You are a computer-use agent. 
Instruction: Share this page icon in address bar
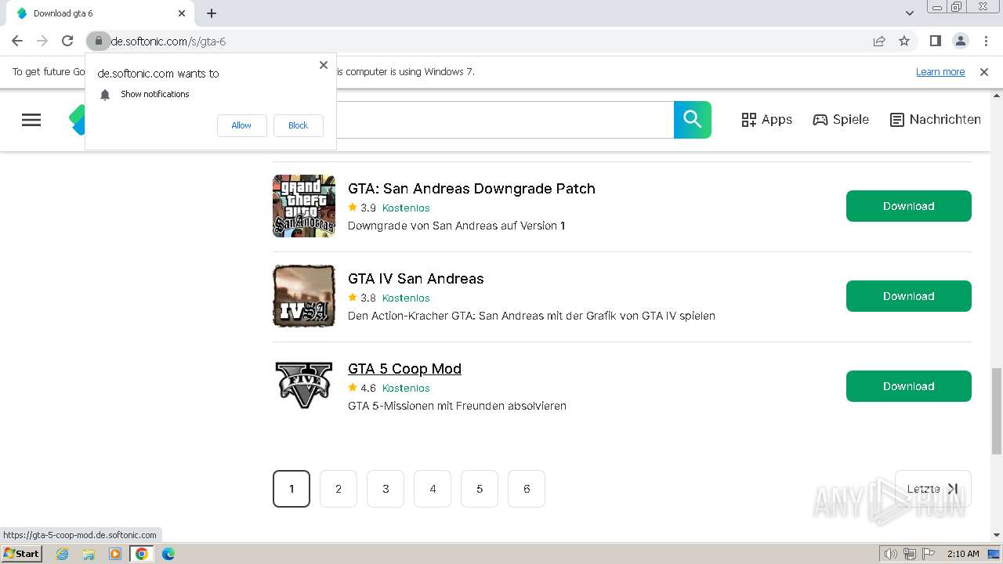(879, 41)
